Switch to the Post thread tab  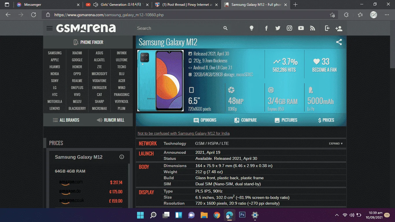coord(187,5)
